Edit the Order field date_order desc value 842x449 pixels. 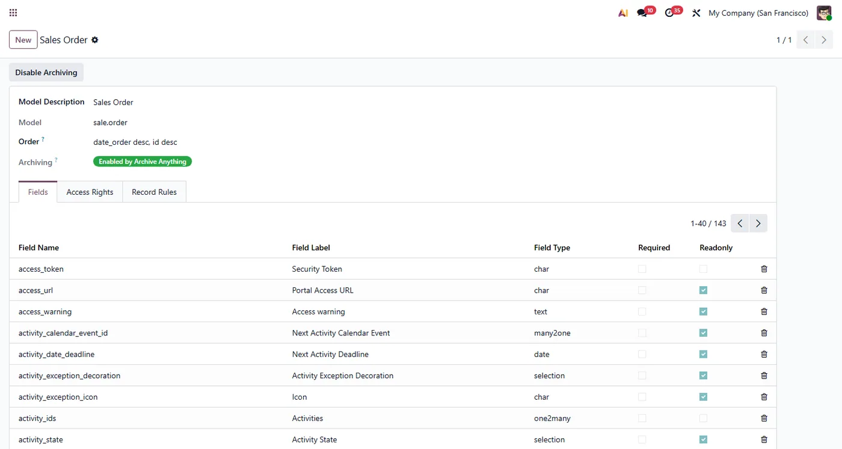[135, 142]
